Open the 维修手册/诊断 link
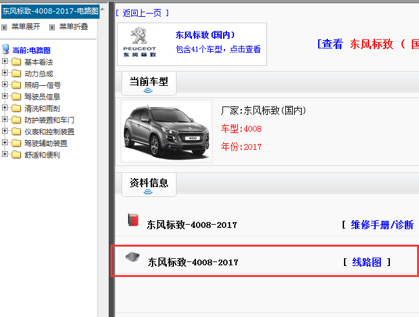 382,225
